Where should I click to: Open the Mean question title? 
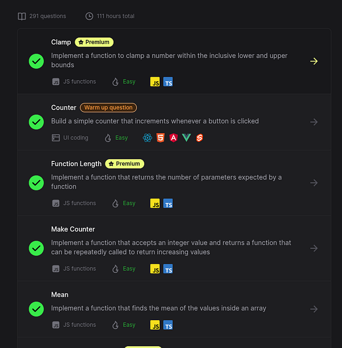pyautogui.click(x=60, y=295)
